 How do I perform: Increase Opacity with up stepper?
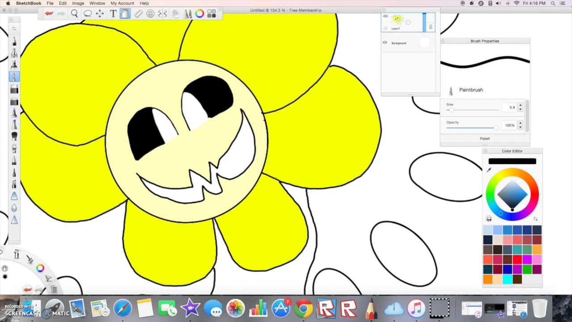click(520, 123)
